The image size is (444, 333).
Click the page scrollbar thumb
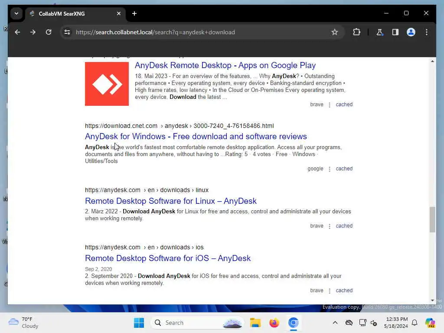pos(432,220)
